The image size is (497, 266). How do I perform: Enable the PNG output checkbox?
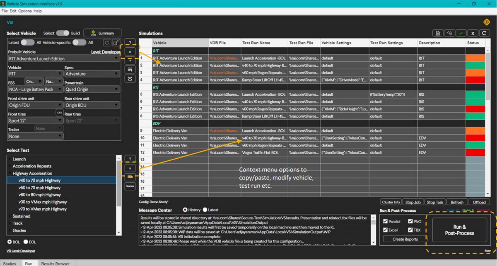(x=410, y=221)
